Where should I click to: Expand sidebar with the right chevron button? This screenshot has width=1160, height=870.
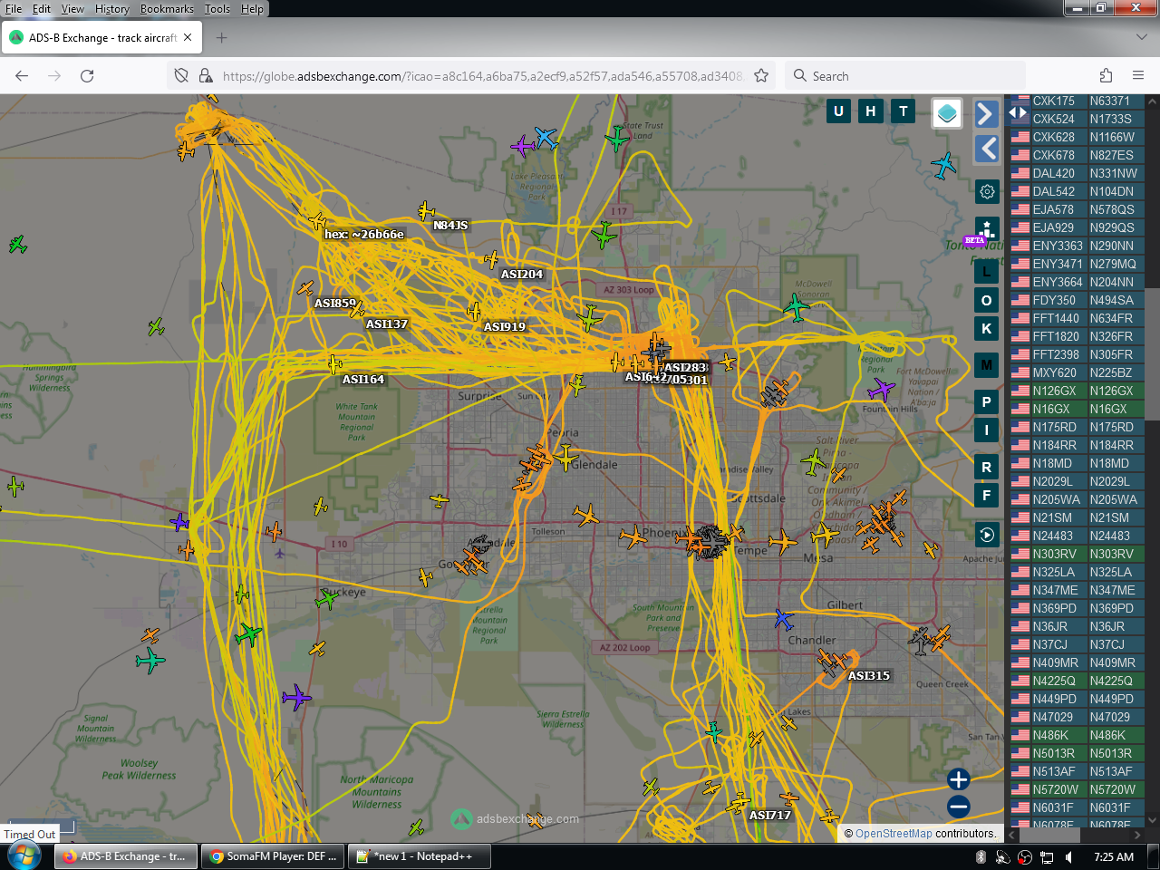coord(987,114)
